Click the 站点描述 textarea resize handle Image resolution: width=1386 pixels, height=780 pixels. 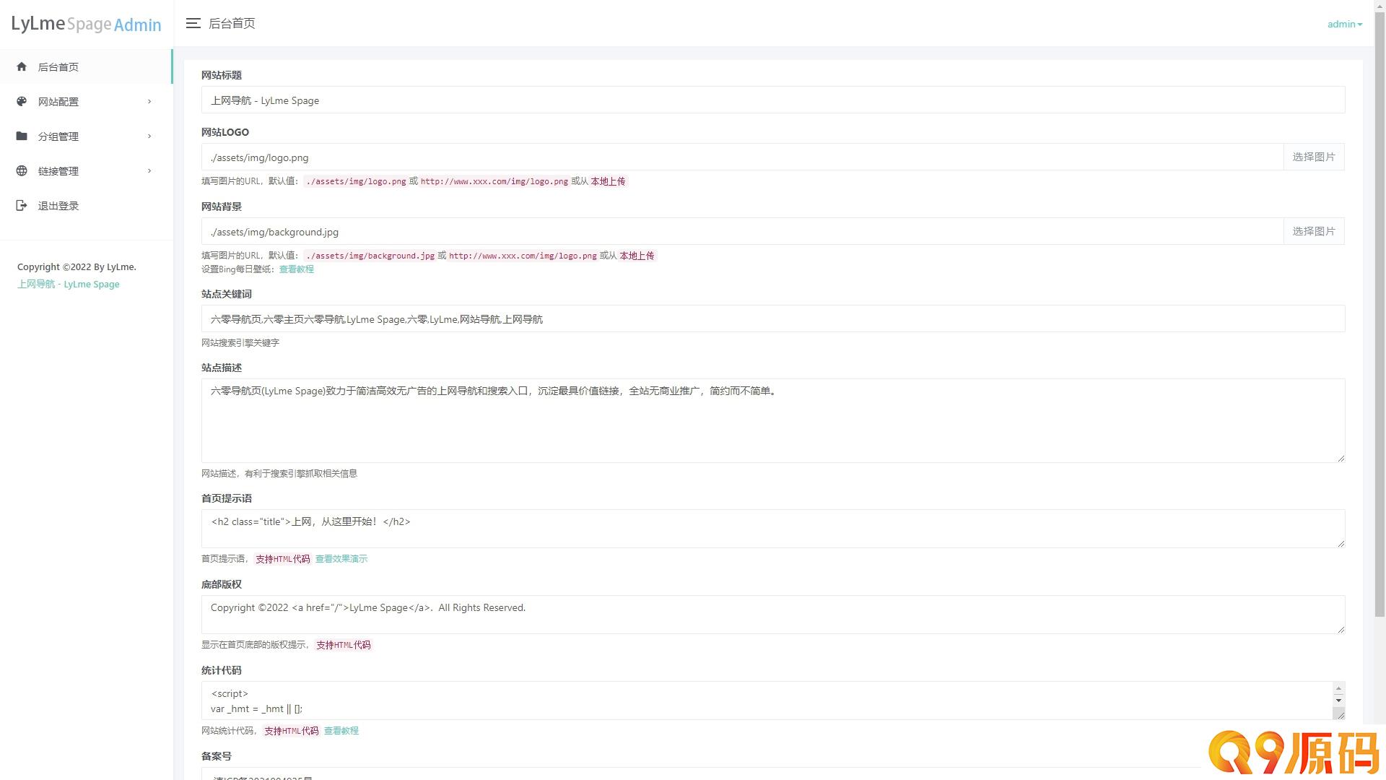point(1341,458)
